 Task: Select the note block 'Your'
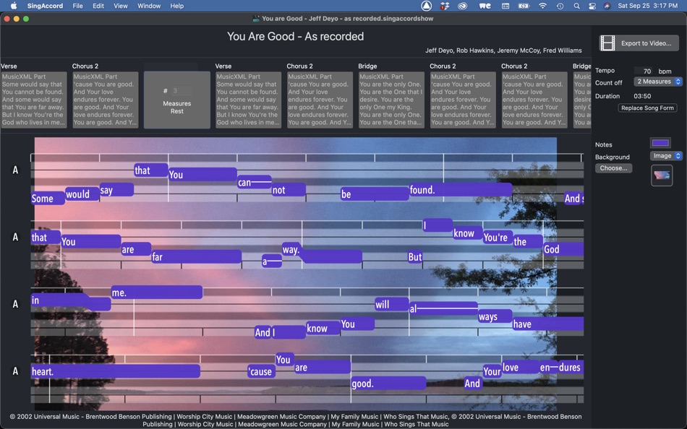(492, 372)
